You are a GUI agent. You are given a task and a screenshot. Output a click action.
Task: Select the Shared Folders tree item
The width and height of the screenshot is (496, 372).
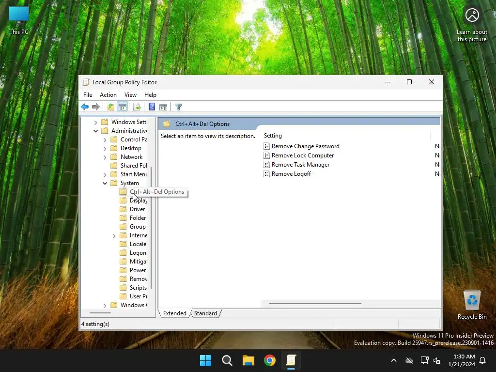coord(134,166)
